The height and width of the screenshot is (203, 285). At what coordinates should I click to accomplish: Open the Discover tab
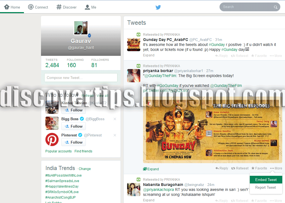(66, 7)
